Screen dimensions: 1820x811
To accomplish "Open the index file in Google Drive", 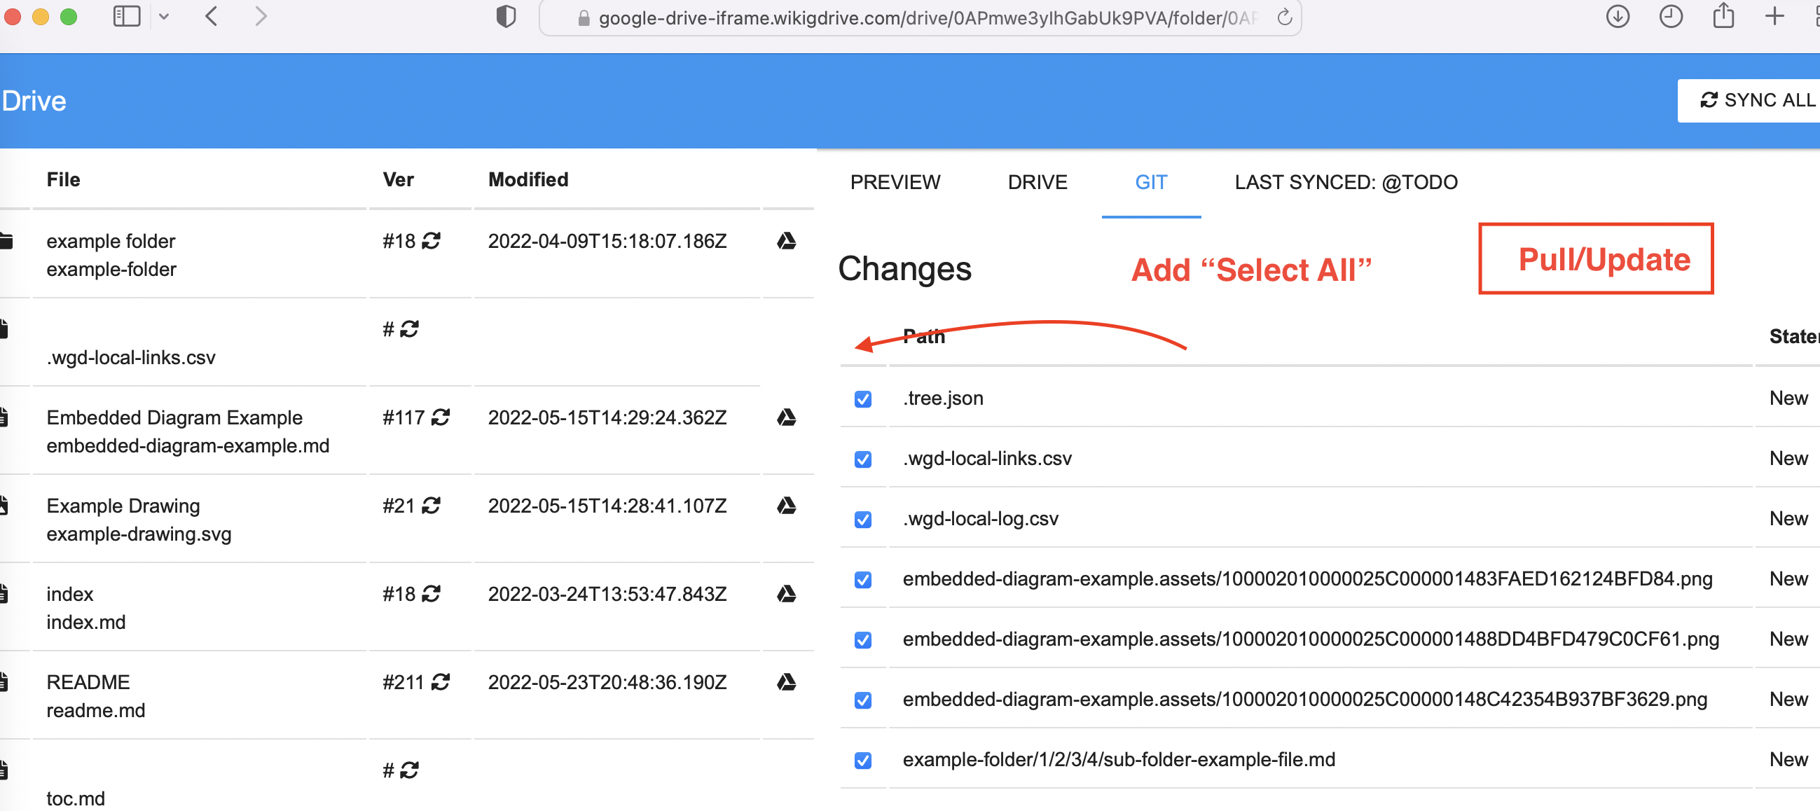I will point(787,594).
